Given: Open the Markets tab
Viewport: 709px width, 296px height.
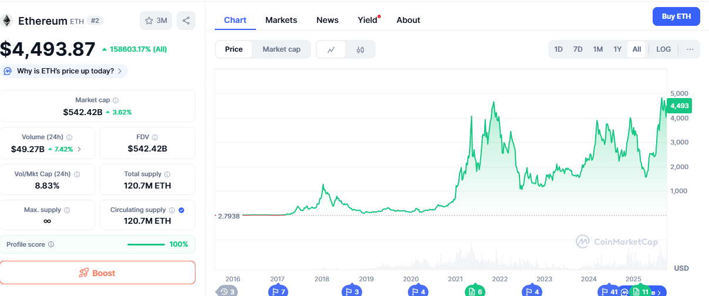Looking at the screenshot, I should click(281, 20).
